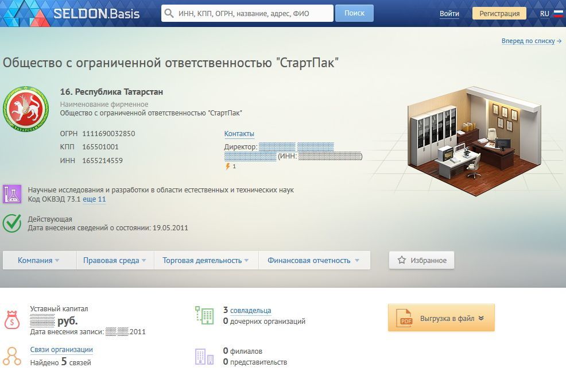
Task: Expand Выгрузка в файл export options
Action: coord(441,318)
